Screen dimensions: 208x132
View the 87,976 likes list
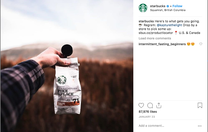[x=148, y=112]
